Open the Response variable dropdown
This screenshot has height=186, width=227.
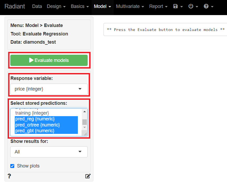(x=49, y=89)
